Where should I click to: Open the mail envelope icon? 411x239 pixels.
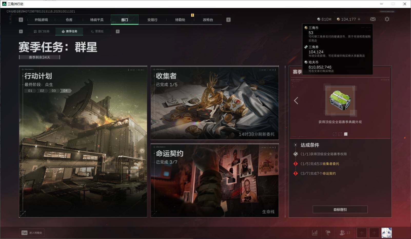[x=373, y=19]
